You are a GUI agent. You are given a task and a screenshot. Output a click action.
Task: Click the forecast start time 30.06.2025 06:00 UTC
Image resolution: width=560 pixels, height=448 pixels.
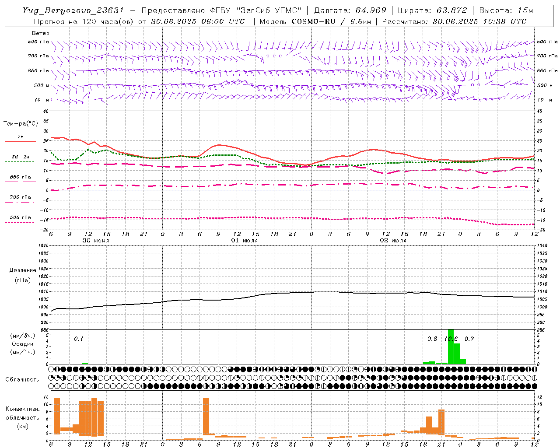coord(198,21)
